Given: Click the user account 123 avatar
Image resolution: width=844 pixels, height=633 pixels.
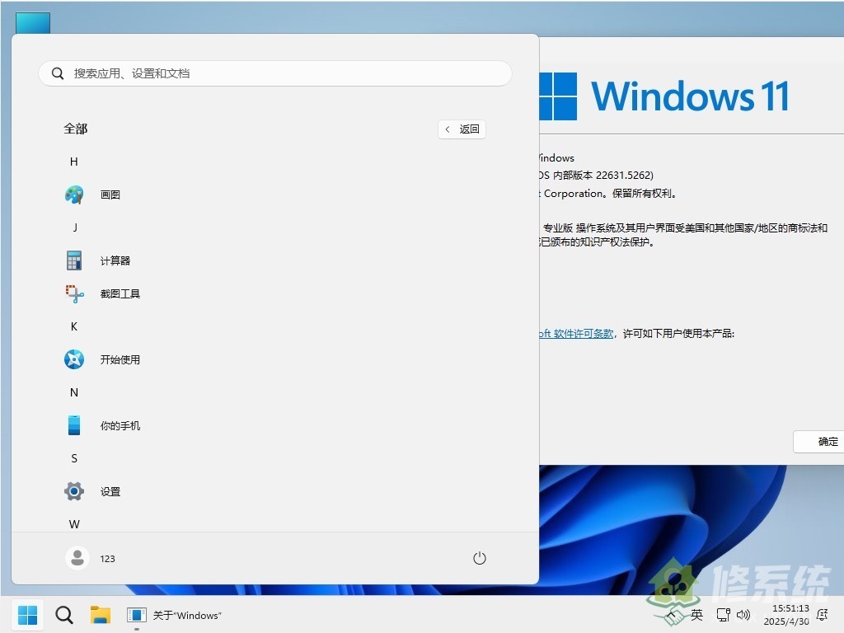Looking at the screenshot, I should coord(77,558).
